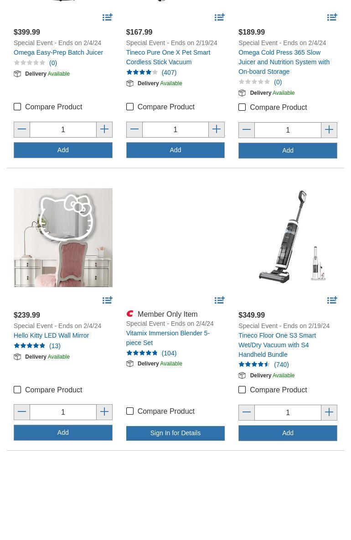Add Hello Kitty LED Wall Mirror to cart

(x=63, y=432)
